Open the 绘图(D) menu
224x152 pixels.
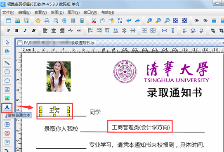click(x=57, y=12)
